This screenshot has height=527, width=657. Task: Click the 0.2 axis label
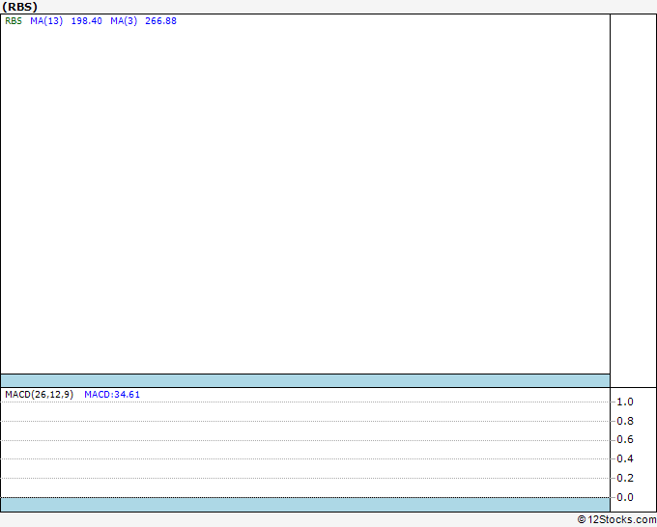pyautogui.click(x=625, y=478)
